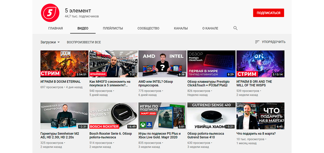
Task: Click title ИГРАЕМ В ORI AND THE WILL OF THE WISPS
Action: pos(254,83)
